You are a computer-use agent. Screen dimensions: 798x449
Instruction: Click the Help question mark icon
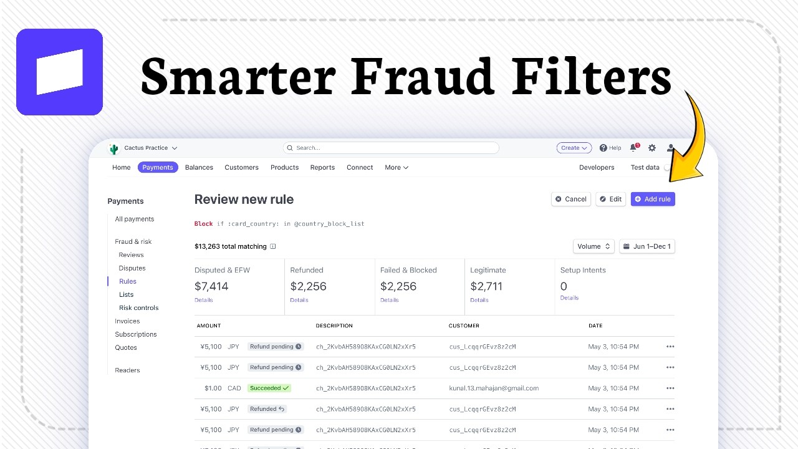pyautogui.click(x=603, y=148)
